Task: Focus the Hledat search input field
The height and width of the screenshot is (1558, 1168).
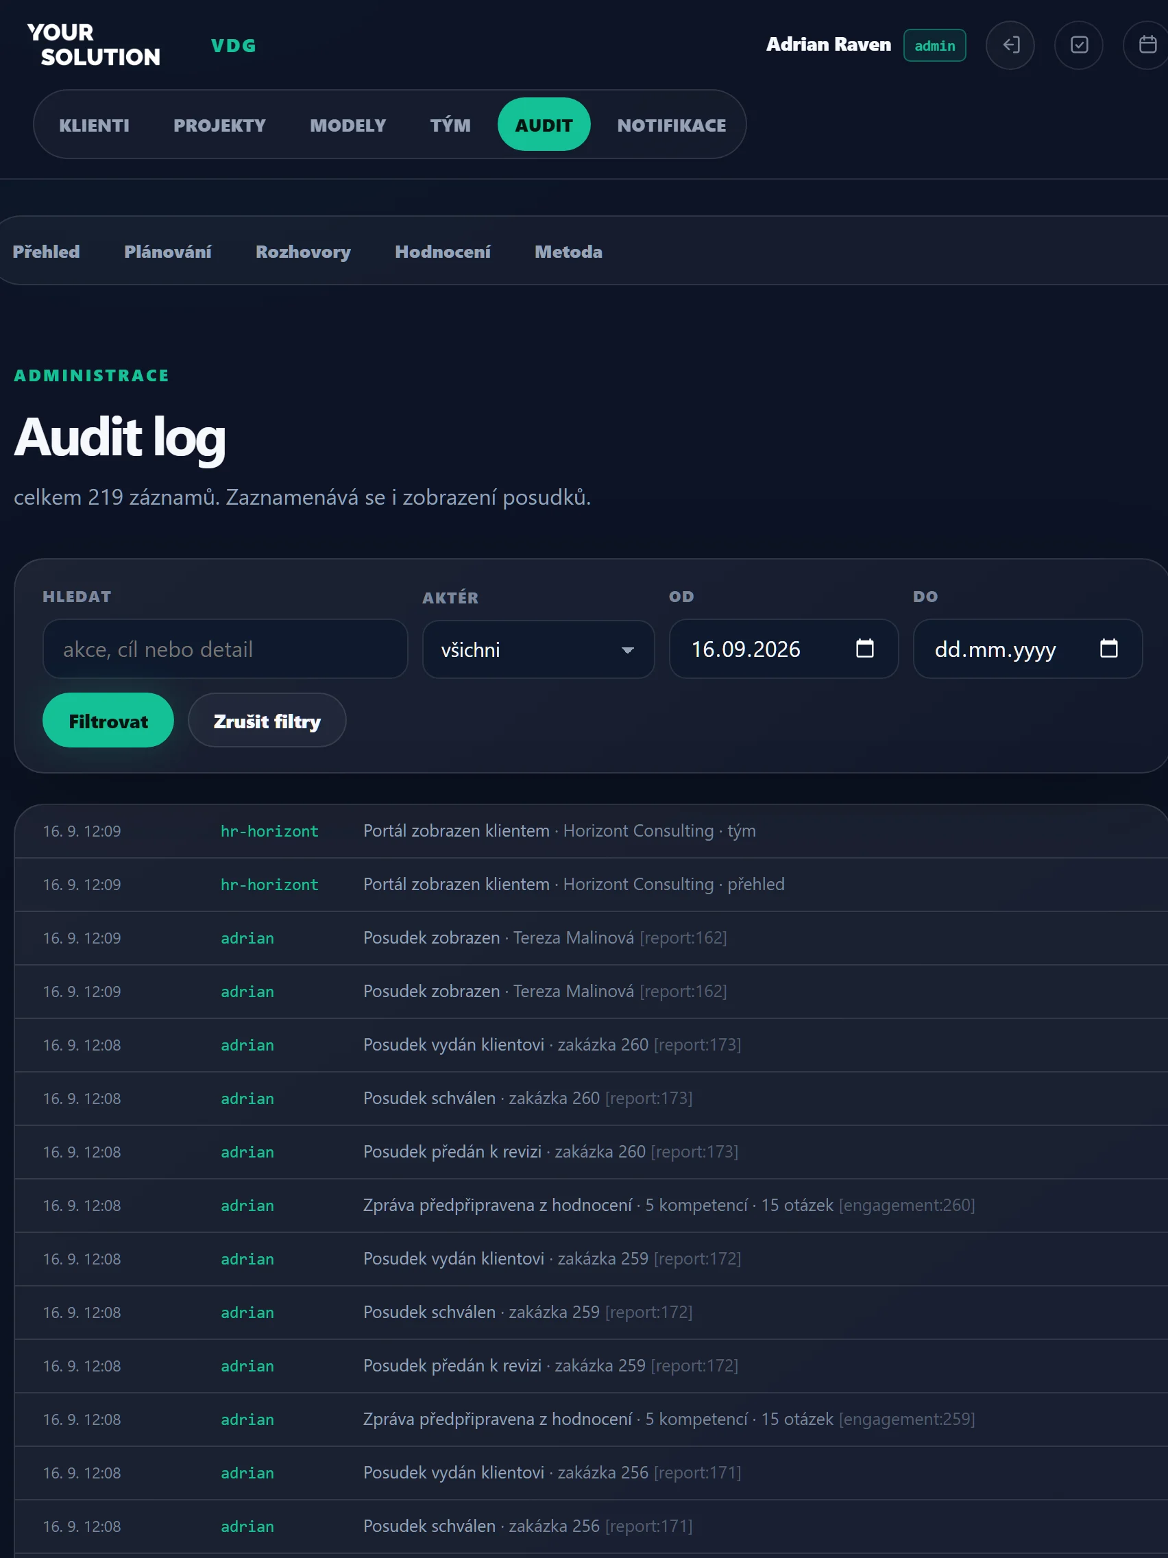Action: 226,649
